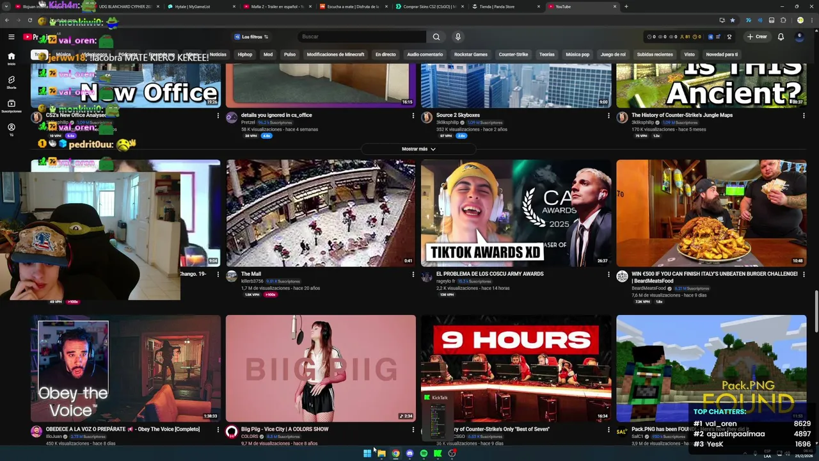Play the 9 HOURS Counter-Strike thumbnail
This screenshot has height=461, width=819.
516,368
